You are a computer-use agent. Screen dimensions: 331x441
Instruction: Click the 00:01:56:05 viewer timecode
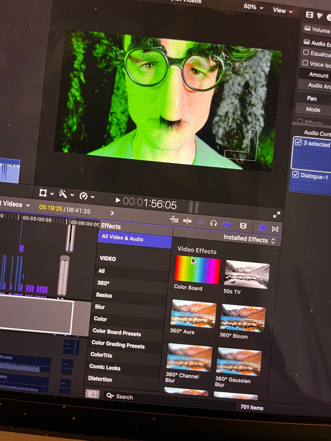click(150, 203)
